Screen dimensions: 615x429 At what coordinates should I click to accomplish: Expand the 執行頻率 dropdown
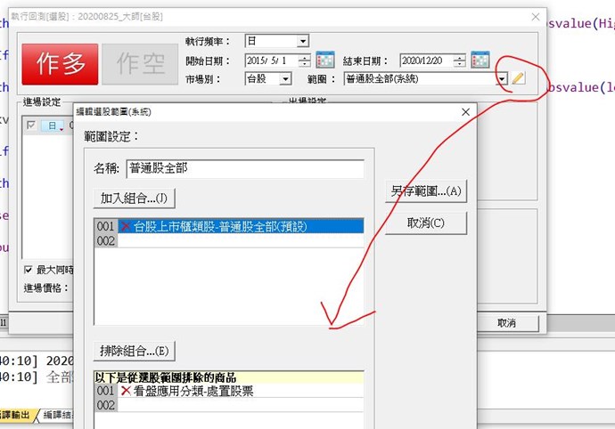click(x=303, y=42)
